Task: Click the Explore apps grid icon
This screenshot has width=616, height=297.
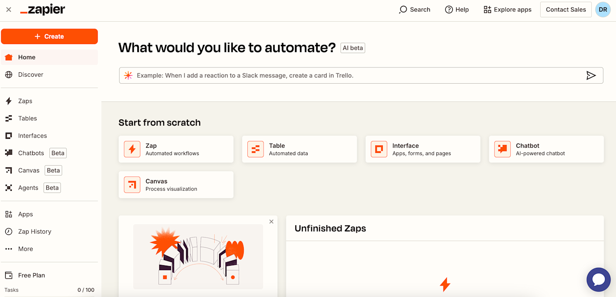Action: 487,10
